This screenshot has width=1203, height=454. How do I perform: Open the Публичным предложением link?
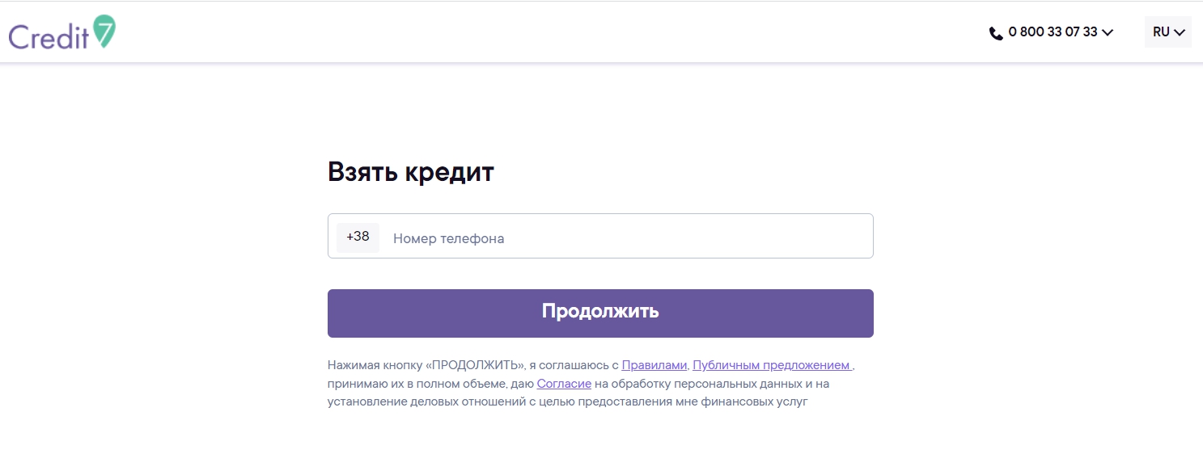coord(772,365)
